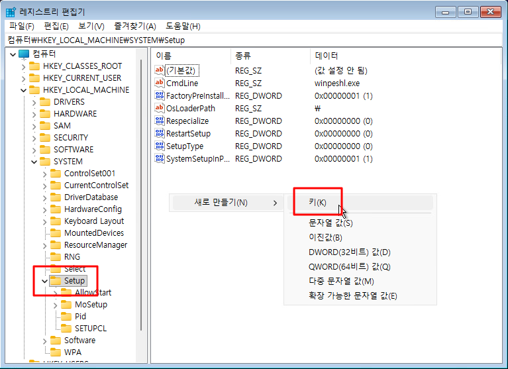The image size is (508, 369).
Task: Click the string icon of CmdLine value
Action: point(160,83)
